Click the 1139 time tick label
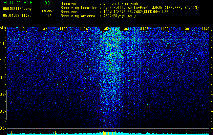This screenshot has width=213, height=135. point(185,29)
